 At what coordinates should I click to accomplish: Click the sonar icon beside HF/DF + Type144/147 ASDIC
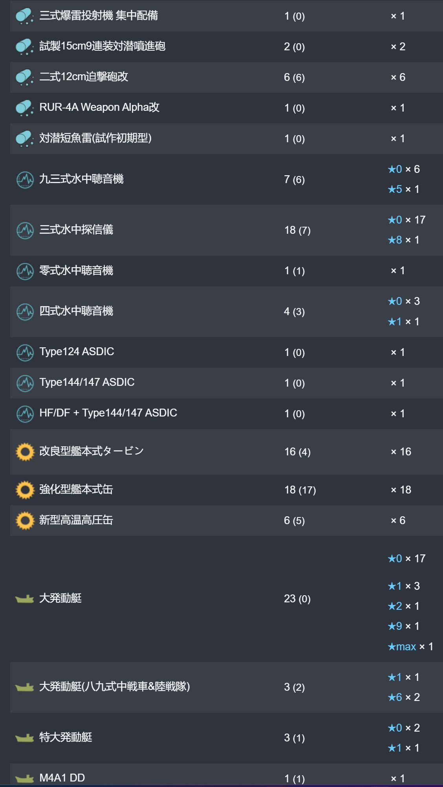[25, 414]
